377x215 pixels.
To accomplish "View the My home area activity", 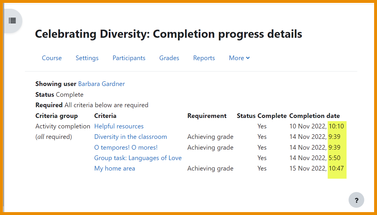I will (115, 168).
